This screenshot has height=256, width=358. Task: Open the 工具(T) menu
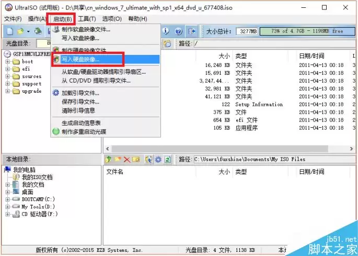[87, 19]
